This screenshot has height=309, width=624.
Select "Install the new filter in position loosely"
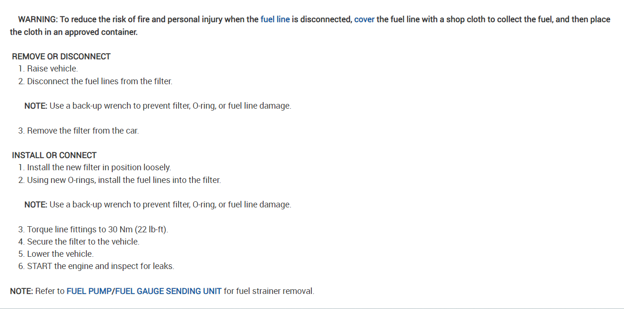coord(99,167)
